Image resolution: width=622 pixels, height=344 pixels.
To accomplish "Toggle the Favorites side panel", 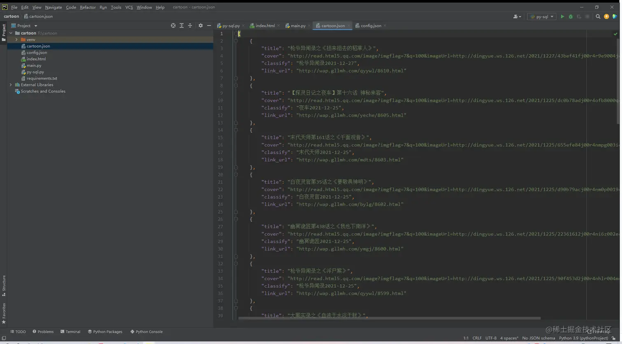I will (x=4, y=314).
